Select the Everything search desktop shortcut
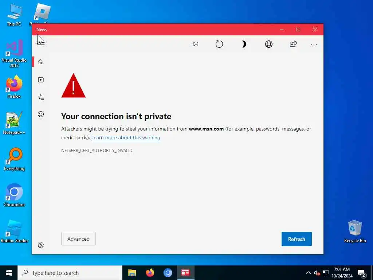This screenshot has width=373, height=280. pos(14,159)
